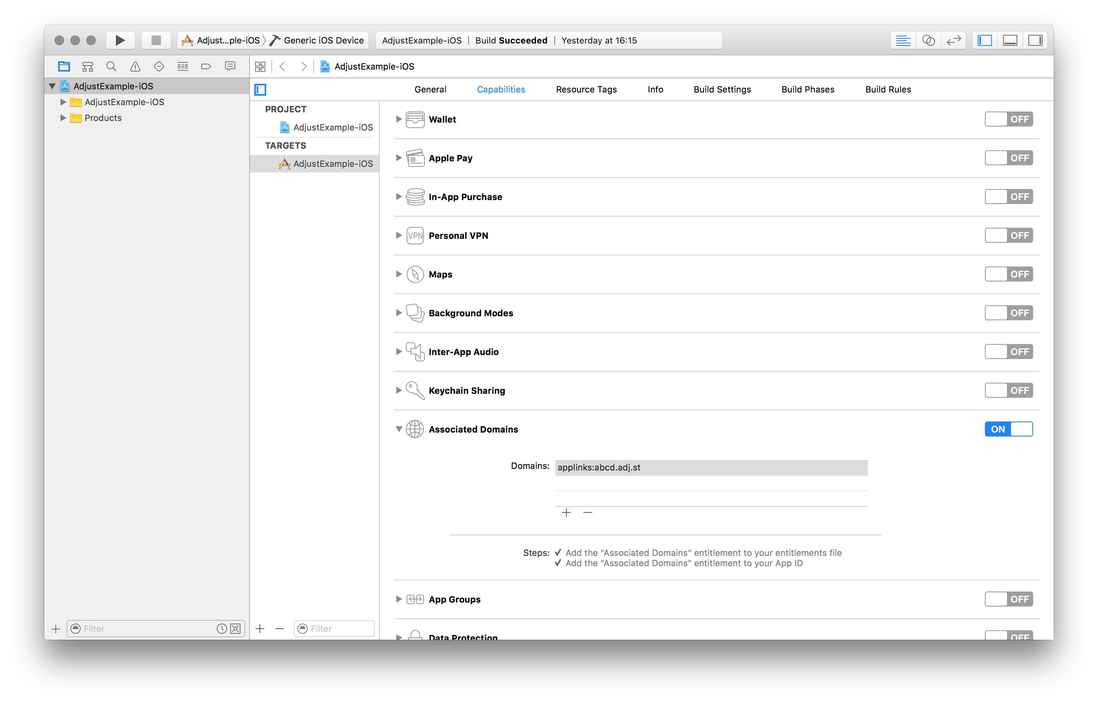Enable the Keychain Sharing switch
The width and height of the screenshot is (1098, 703).
[x=1008, y=390]
